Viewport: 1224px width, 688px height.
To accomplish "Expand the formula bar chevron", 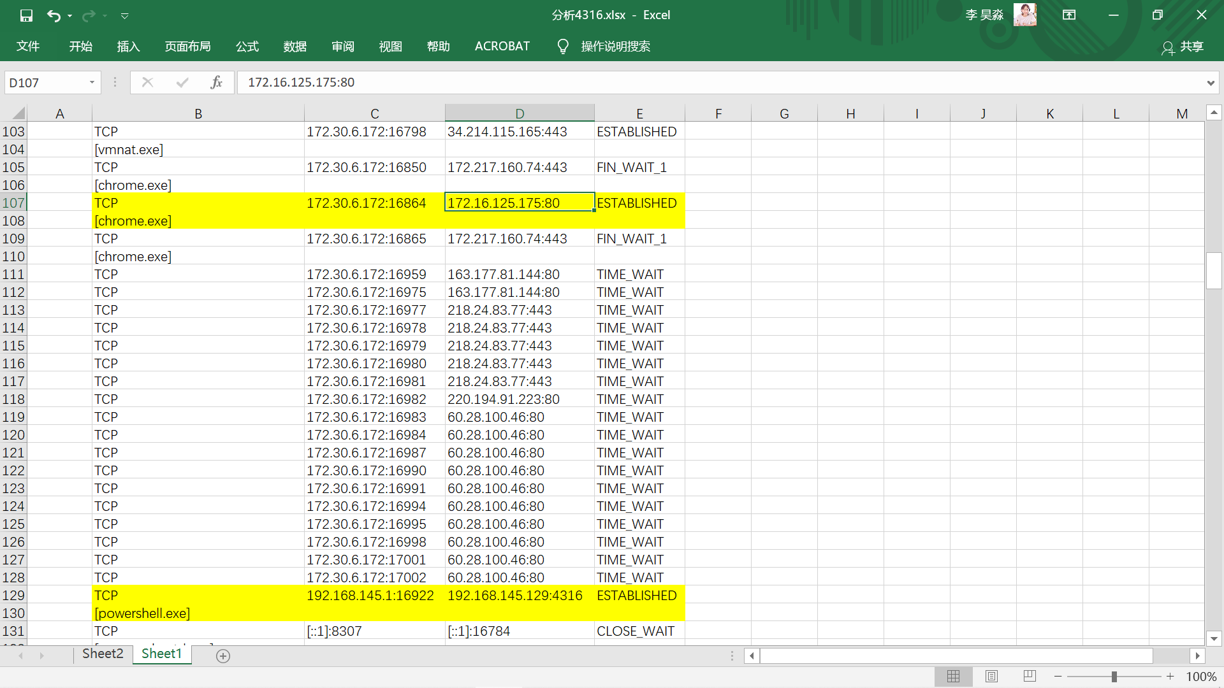I will (1210, 83).
